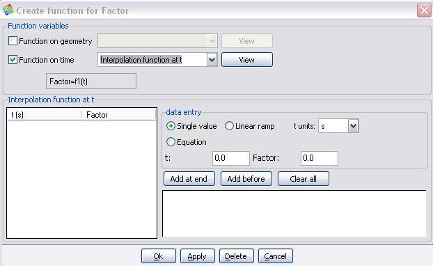433x266 pixels.
Task: Click the Factor value input field
Action: 320,158
